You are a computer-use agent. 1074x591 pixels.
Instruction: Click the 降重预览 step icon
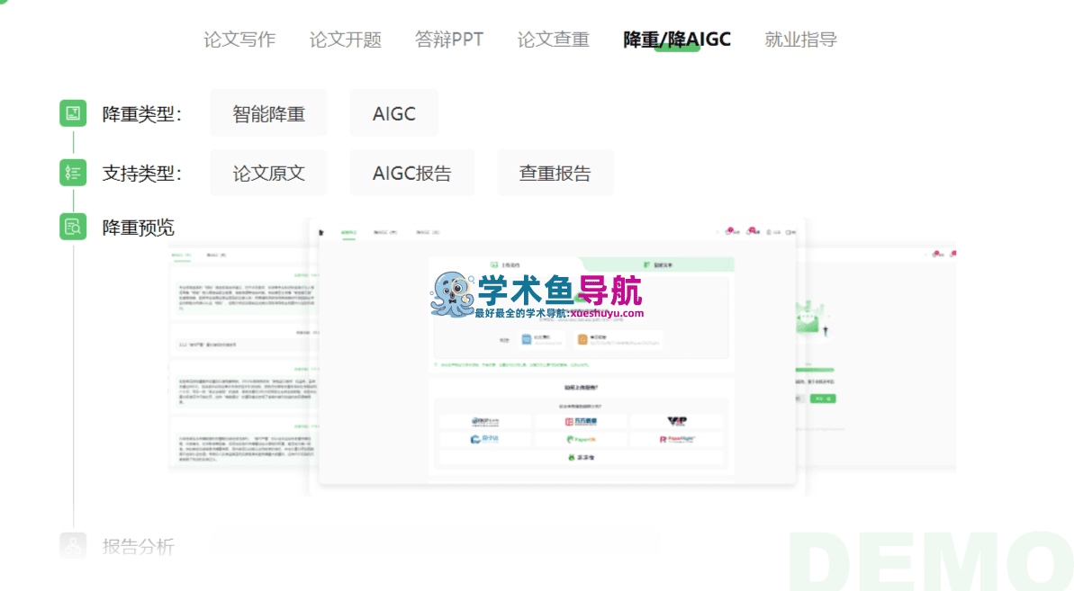(73, 227)
